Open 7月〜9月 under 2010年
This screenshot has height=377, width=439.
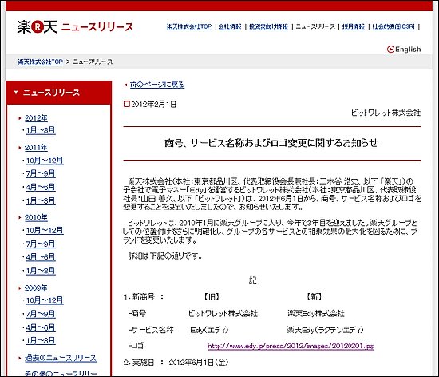click(41, 244)
